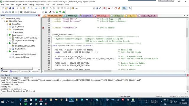Open Windows Start button on taskbar
This screenshot has width=189, height=106.
point(2,102)
